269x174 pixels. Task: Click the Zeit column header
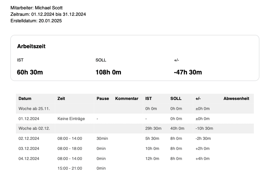tap(61, 99)
